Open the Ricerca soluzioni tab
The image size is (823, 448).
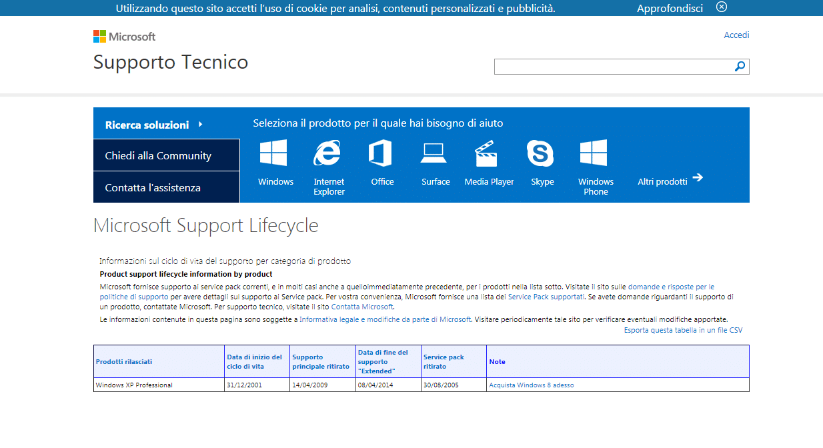(166, 123)
